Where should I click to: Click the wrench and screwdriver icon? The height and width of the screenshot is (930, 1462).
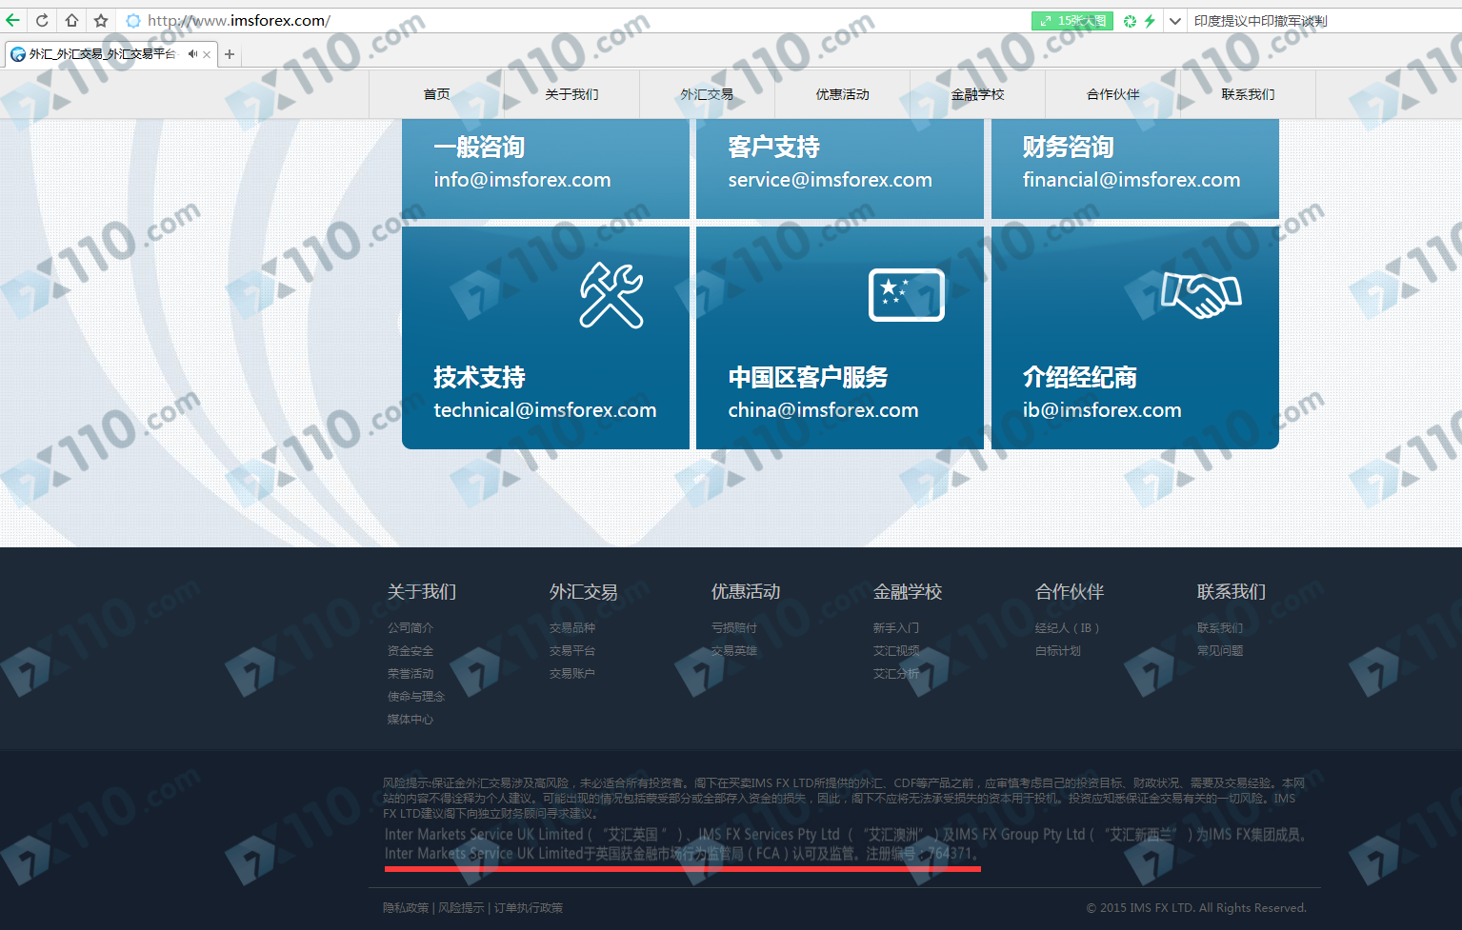(x=611, y=295)
